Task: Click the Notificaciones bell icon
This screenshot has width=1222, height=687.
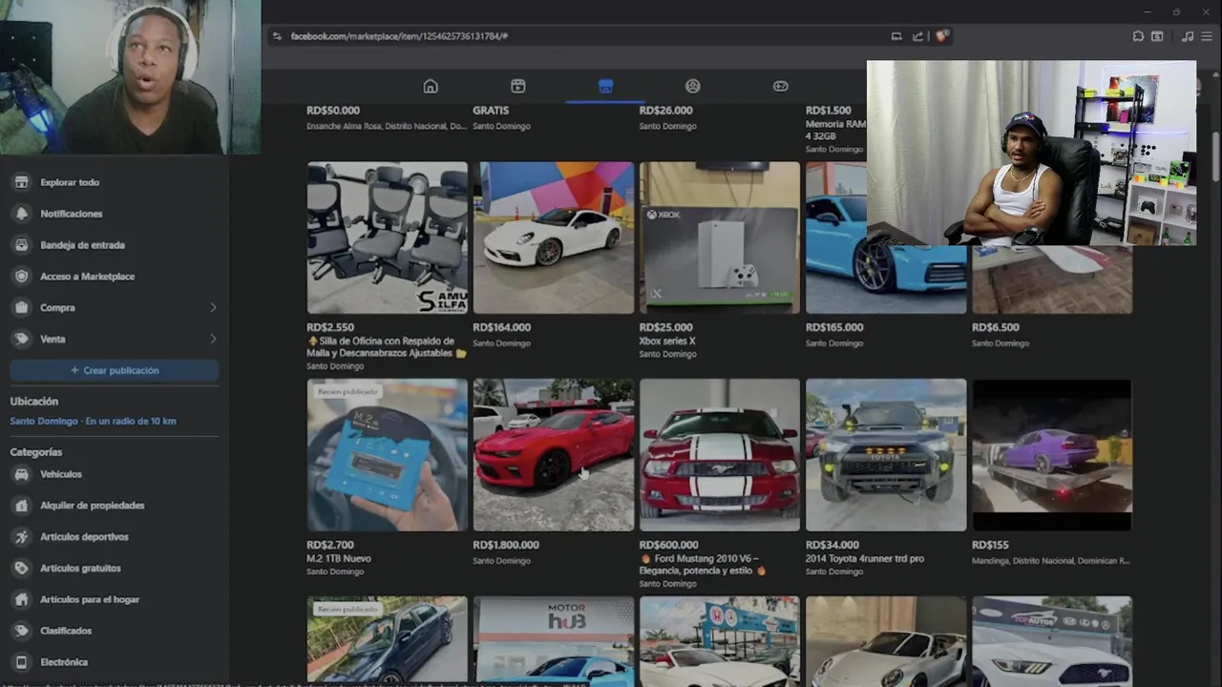Action: pyautogui.click(x=21, y=214)
